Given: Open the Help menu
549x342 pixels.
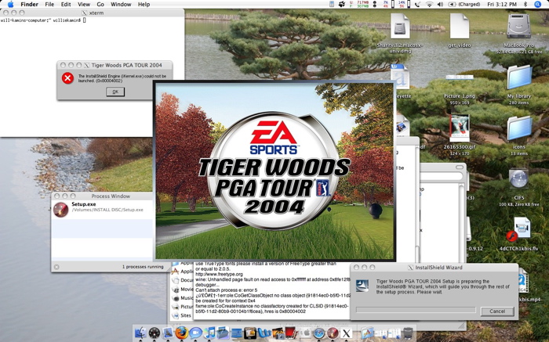Looking at the screenshot, I should (x=144, y=4).
